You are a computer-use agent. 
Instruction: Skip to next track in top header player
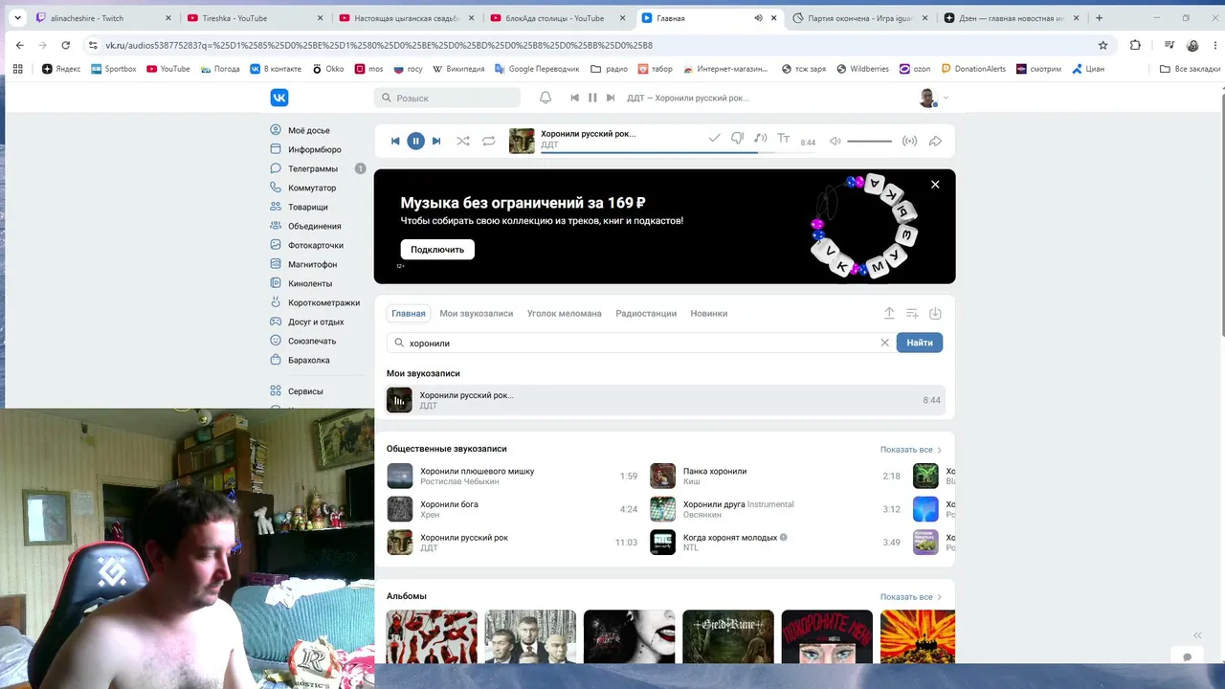pyautogui.click(x=611, y=98)
